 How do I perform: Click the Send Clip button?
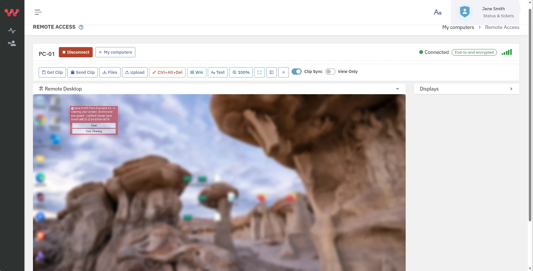click(x=83, y=72)
